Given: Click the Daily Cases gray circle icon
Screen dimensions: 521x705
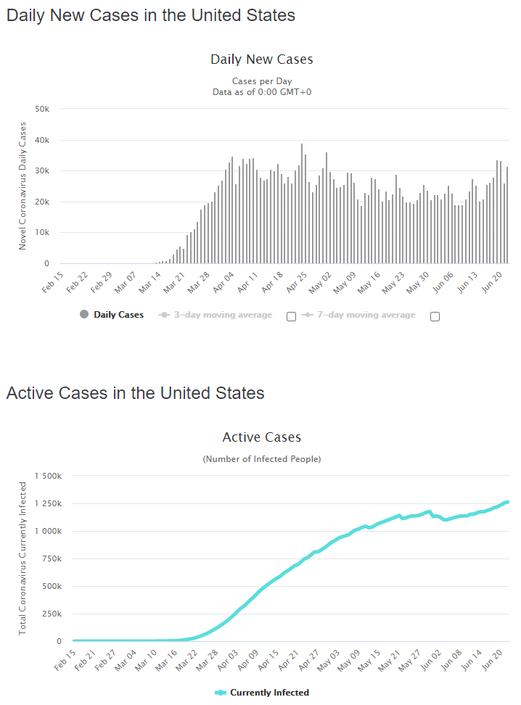Looking at the screenshot, I should (84, 314).
